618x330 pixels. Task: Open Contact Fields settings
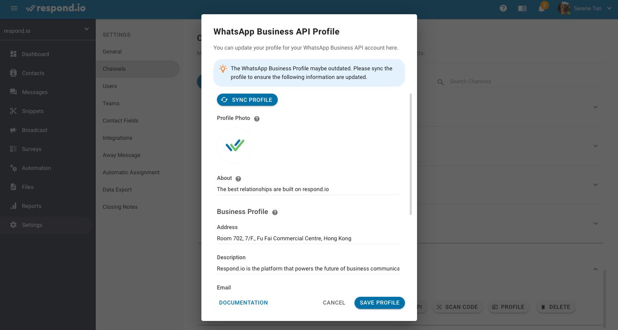click(x=120, y=120)
